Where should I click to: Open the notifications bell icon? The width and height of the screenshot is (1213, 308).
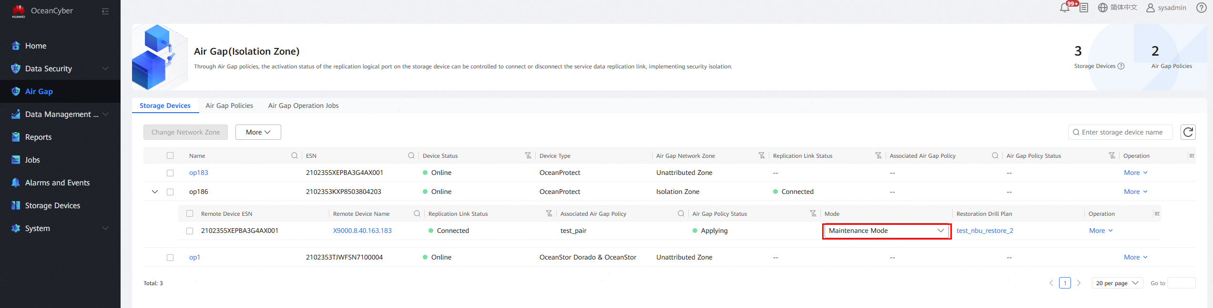pos(1064,8)
